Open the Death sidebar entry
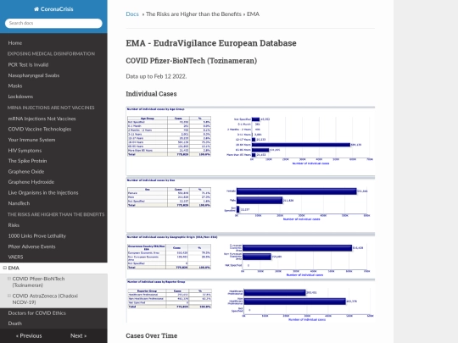 (x=15, y=324)
